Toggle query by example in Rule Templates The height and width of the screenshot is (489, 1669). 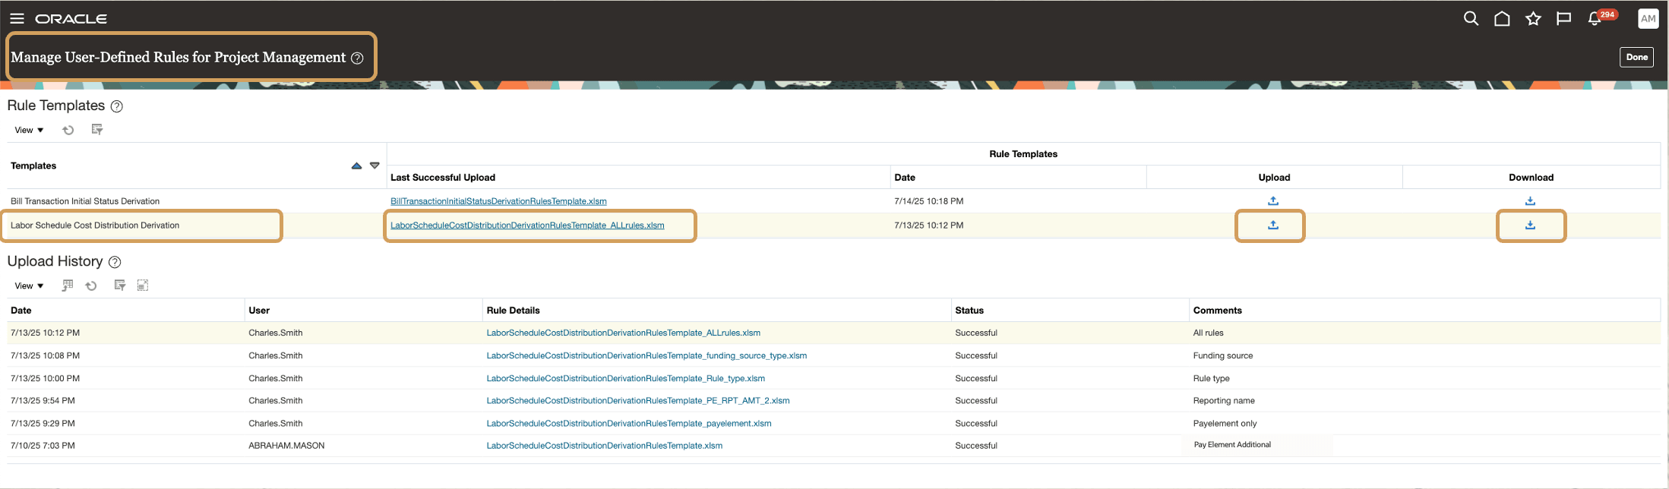pos(97,130)
